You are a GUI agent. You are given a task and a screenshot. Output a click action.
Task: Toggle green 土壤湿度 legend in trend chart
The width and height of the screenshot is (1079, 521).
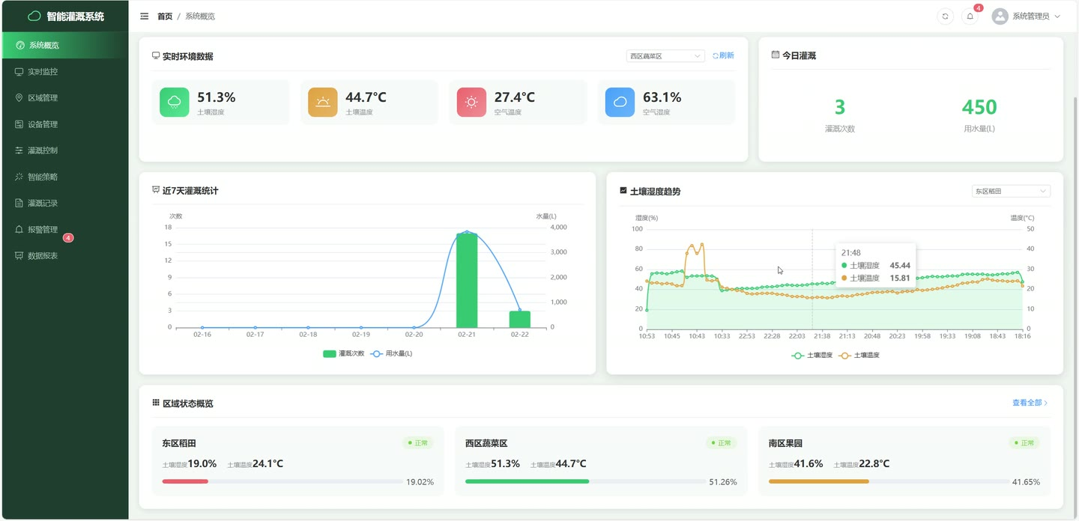click(x=812, y=356)
